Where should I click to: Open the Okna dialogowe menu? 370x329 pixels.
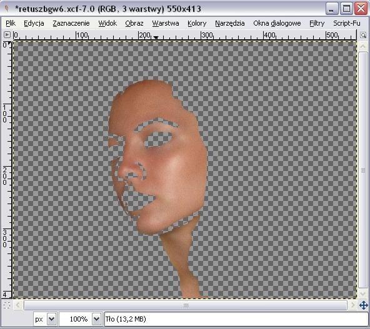pyautogui.click(x=277, y=23)
